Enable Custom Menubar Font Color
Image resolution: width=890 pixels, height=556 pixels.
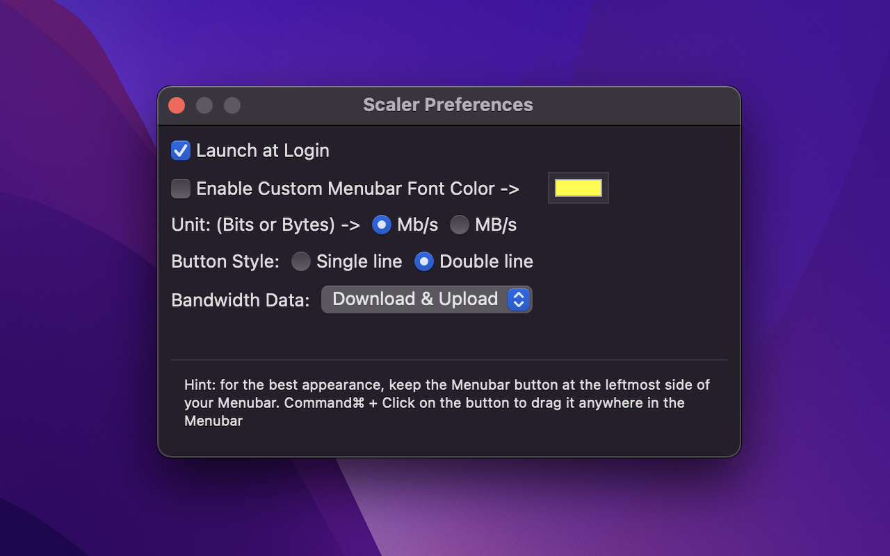click(180, 188)
